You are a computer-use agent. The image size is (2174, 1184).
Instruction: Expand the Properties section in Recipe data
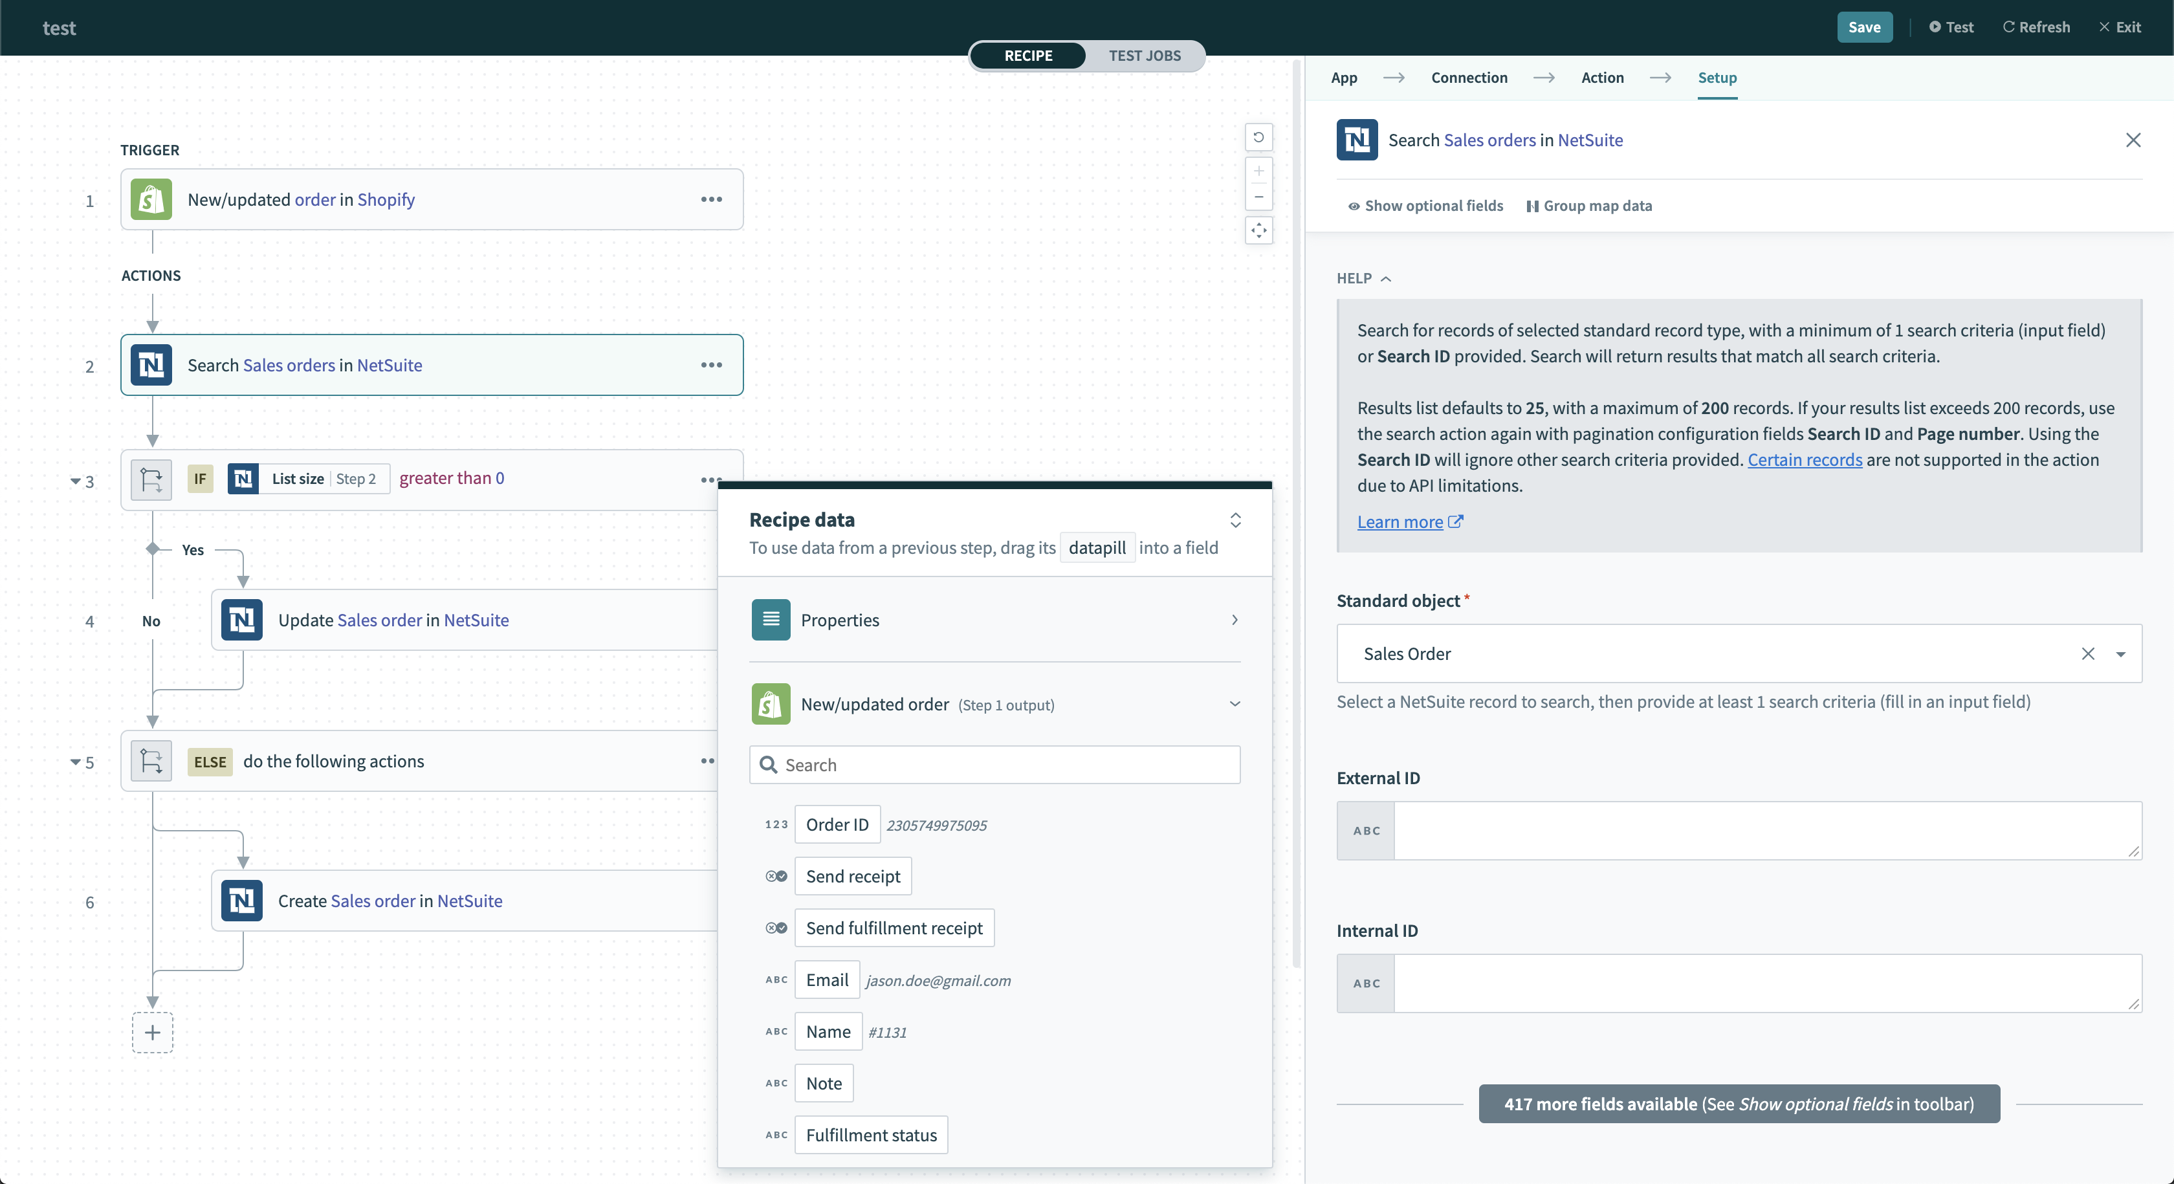pos(1235,620)
